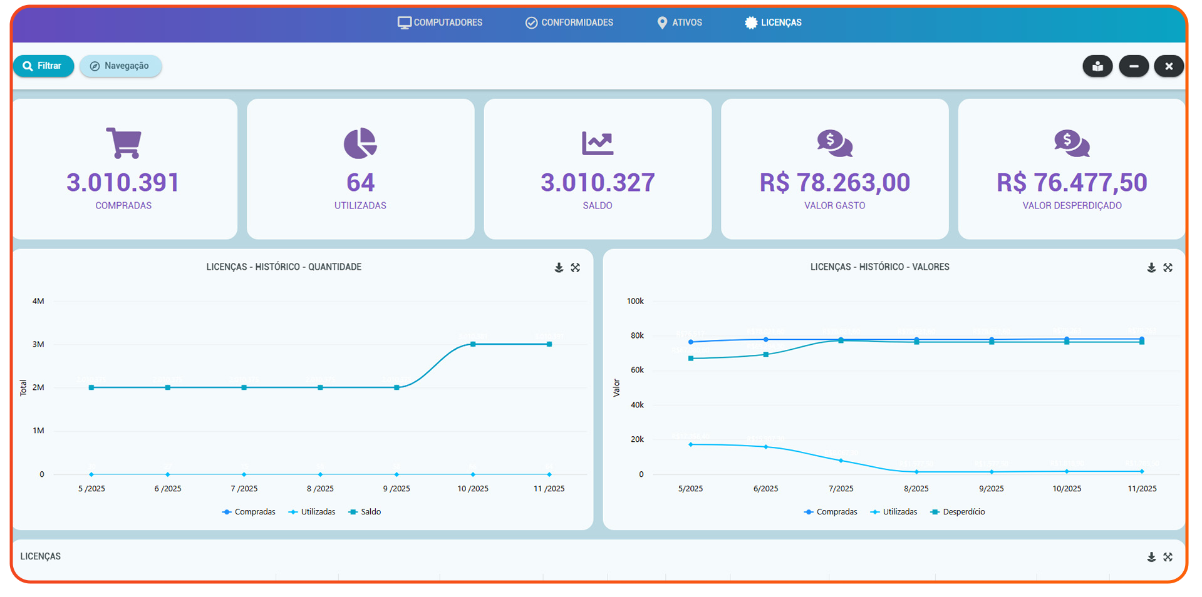Download the Licenças table data
Viewport: 1202px width, 597px height.
pos(1151,557)
